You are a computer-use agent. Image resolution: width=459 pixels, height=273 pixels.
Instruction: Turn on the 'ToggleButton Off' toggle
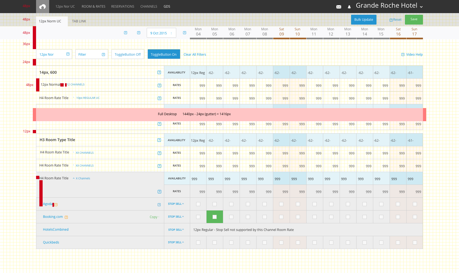pos(128,54)
